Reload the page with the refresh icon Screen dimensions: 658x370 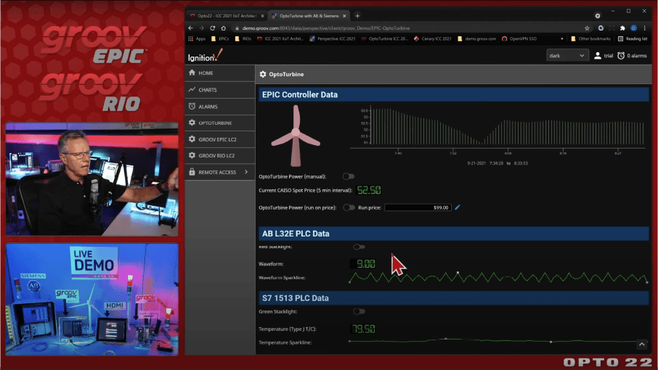click(x=212, y=28)
